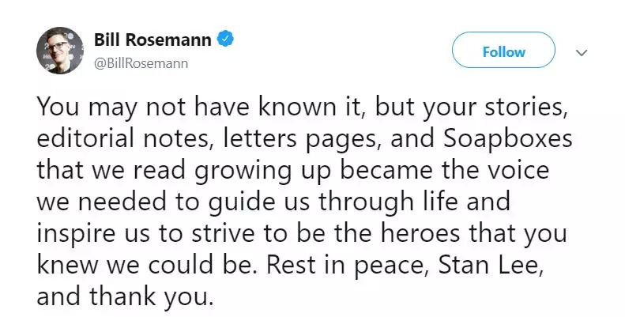Click the @BillRosemann handle
The image size is (625, 317).
141,63
